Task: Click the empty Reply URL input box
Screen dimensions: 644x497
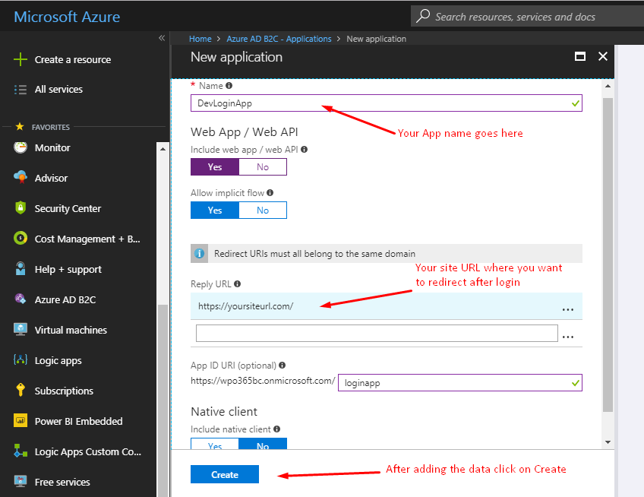Action: [x=377, y=333]
